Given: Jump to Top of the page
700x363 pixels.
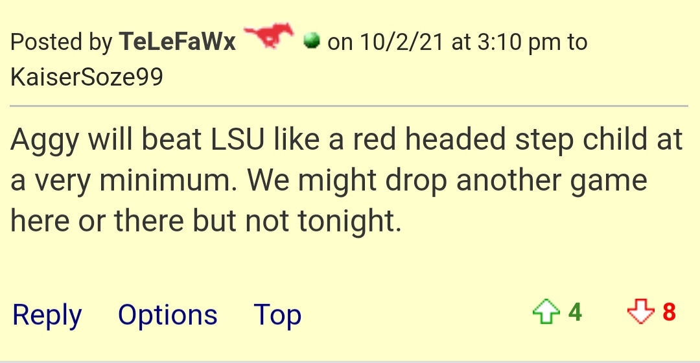Looking at the screenshot, I should [277, 315].
